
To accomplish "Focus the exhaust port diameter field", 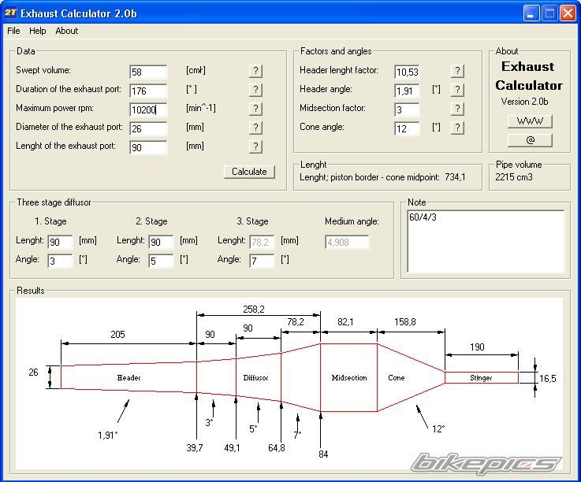I will pyautogui.click(x=148, y=128).
